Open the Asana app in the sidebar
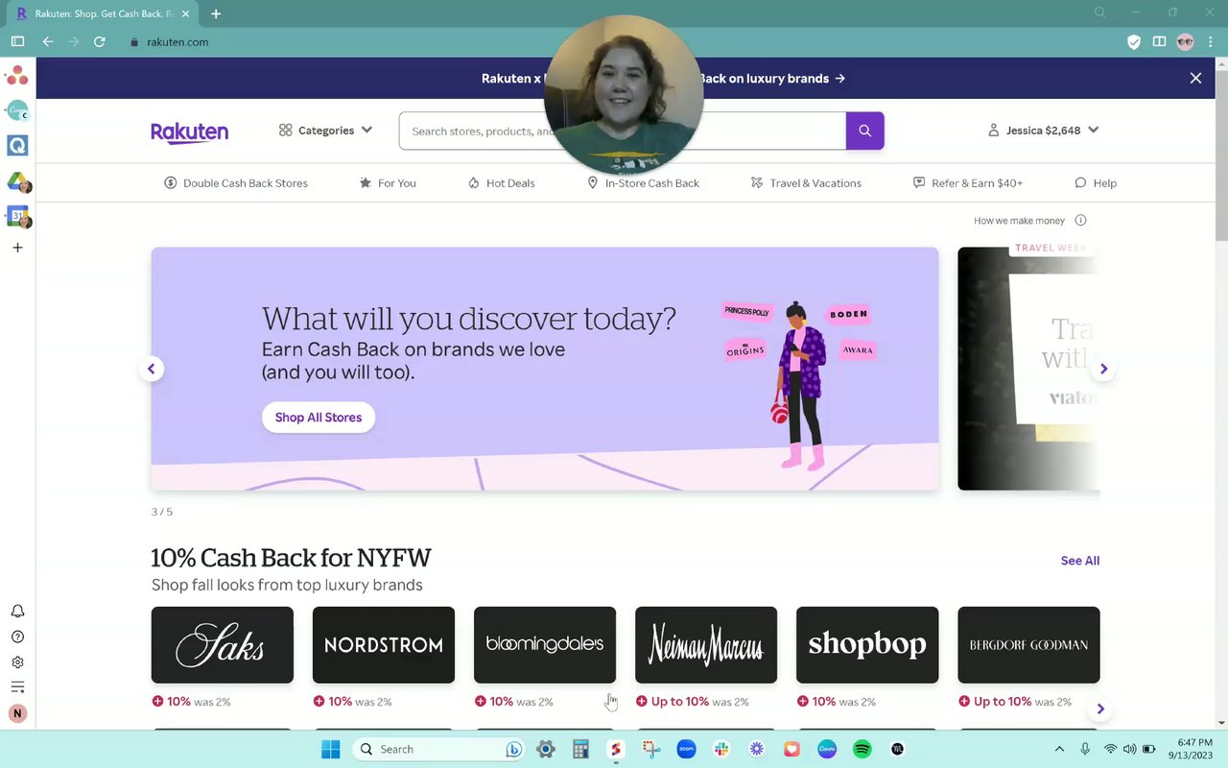1228x768 pixels. pos(17,76)
